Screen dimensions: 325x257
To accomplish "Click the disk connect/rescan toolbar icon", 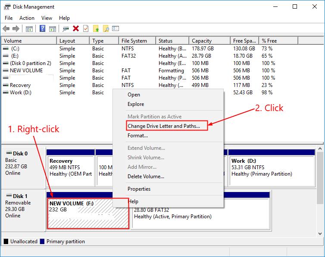I will (x=66, y=28).
